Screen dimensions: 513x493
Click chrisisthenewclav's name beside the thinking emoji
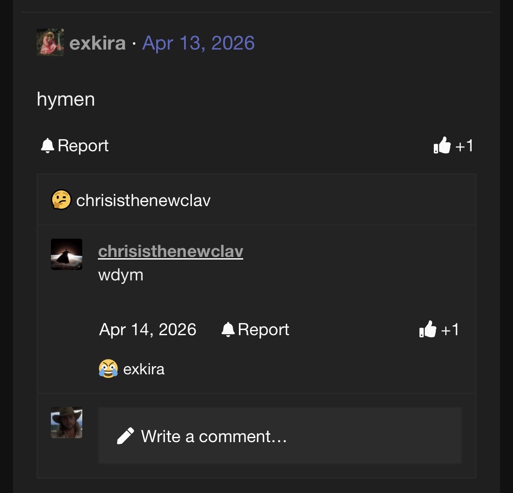(143, 200)
